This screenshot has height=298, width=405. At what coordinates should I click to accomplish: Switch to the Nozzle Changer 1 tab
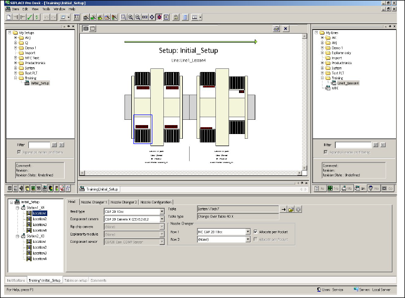(x=93, y=202)
